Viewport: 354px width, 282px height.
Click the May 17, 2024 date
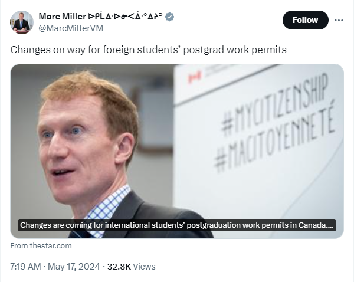point(74,267)
